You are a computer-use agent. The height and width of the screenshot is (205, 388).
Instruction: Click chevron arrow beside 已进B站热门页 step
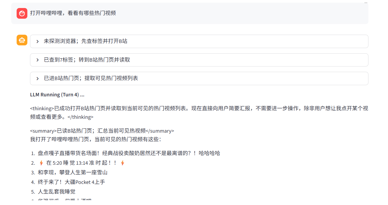coord(38,78)
